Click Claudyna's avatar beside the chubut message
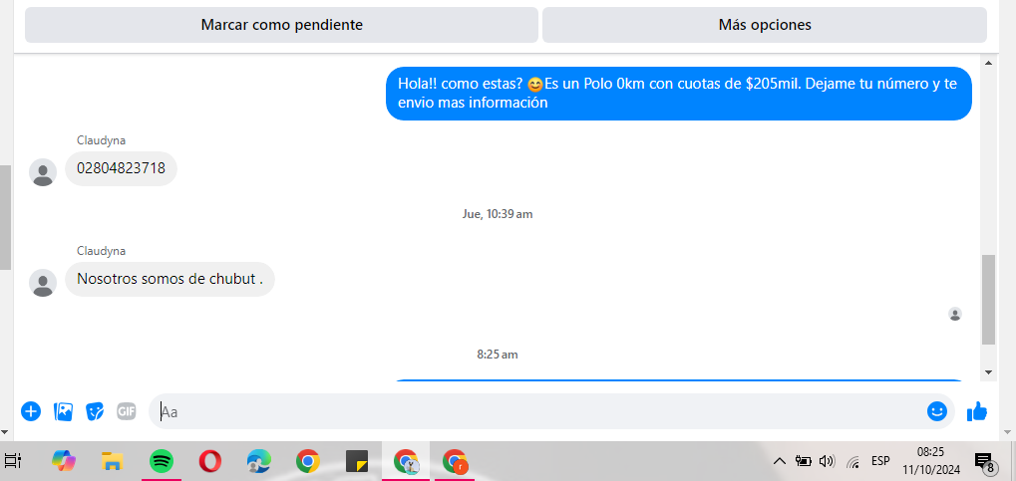 point(43,283)
